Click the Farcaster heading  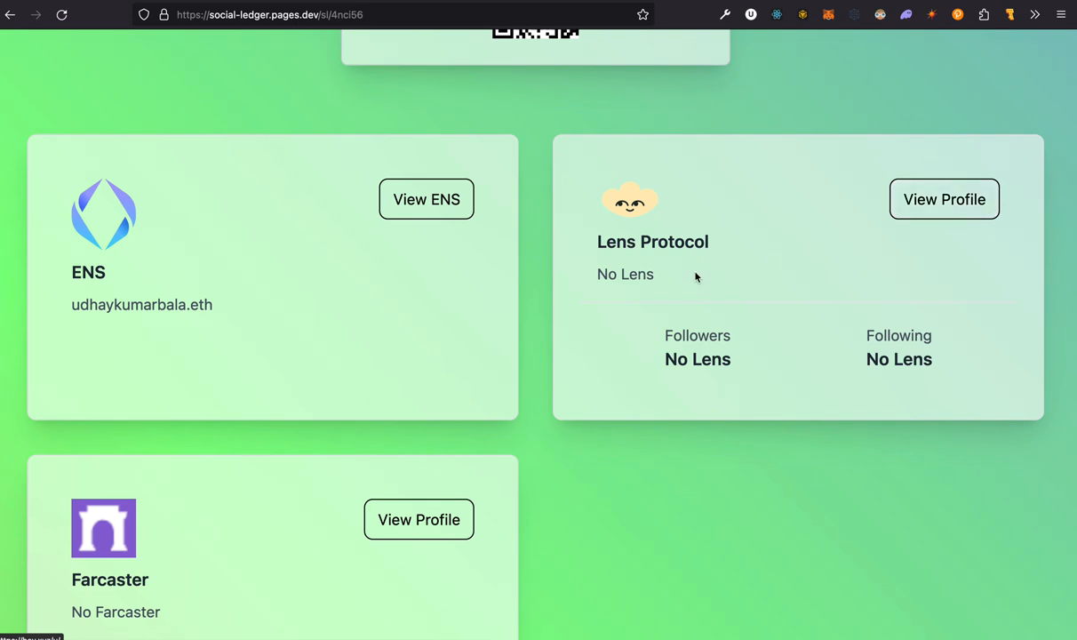[x=110, y=580]
